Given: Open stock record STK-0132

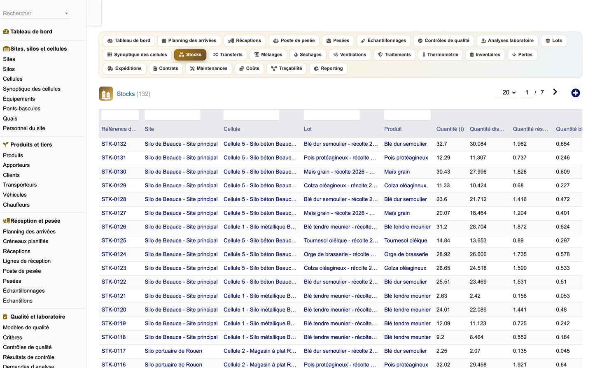Looking at the screenshot, I should [x=114, y=144].
